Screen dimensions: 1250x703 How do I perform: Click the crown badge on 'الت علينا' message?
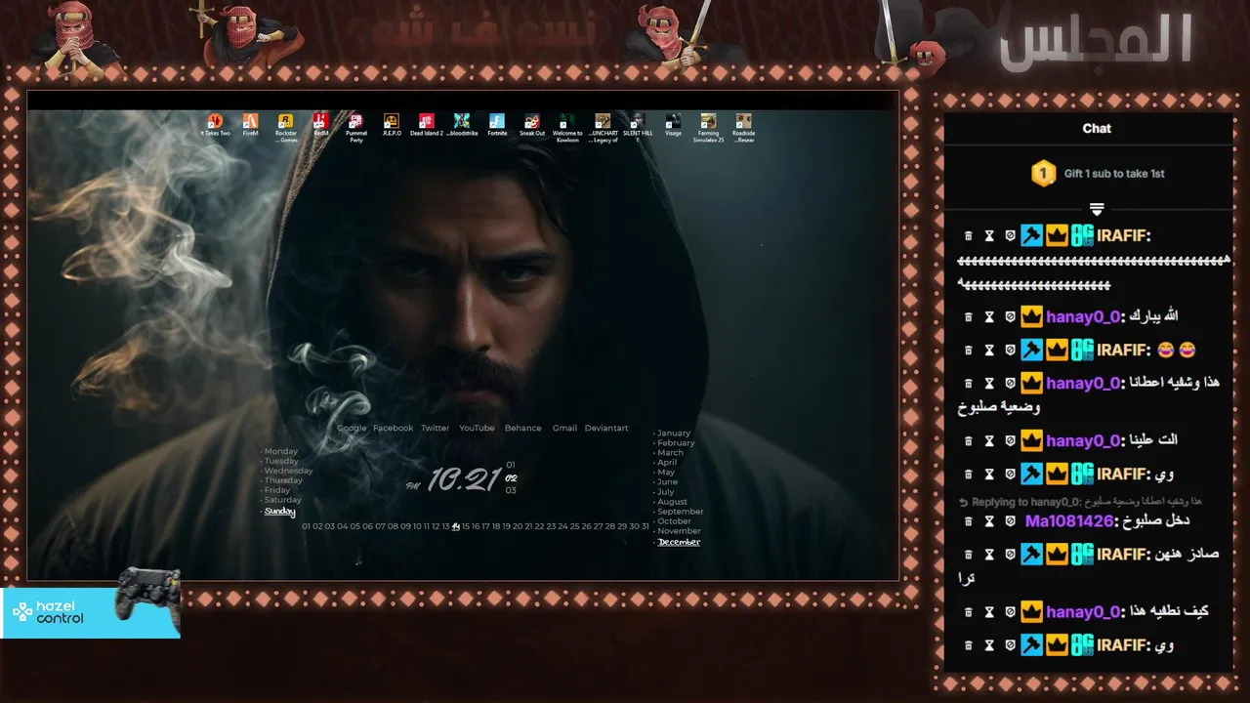(x=1031, y=441)
